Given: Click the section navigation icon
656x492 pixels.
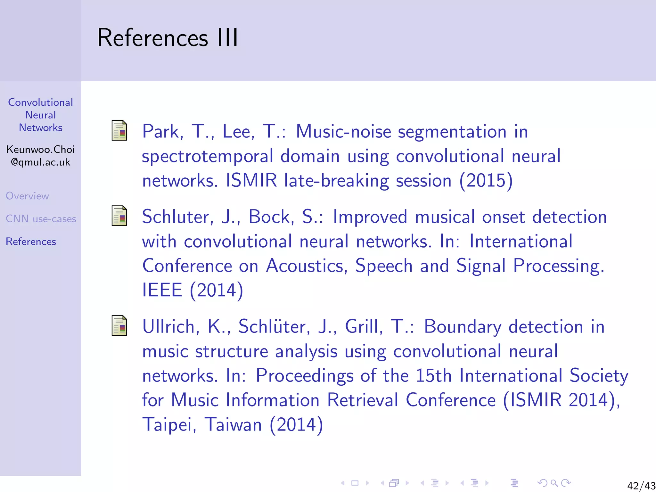Looking at the screenshot, I should tap(475, 483).
